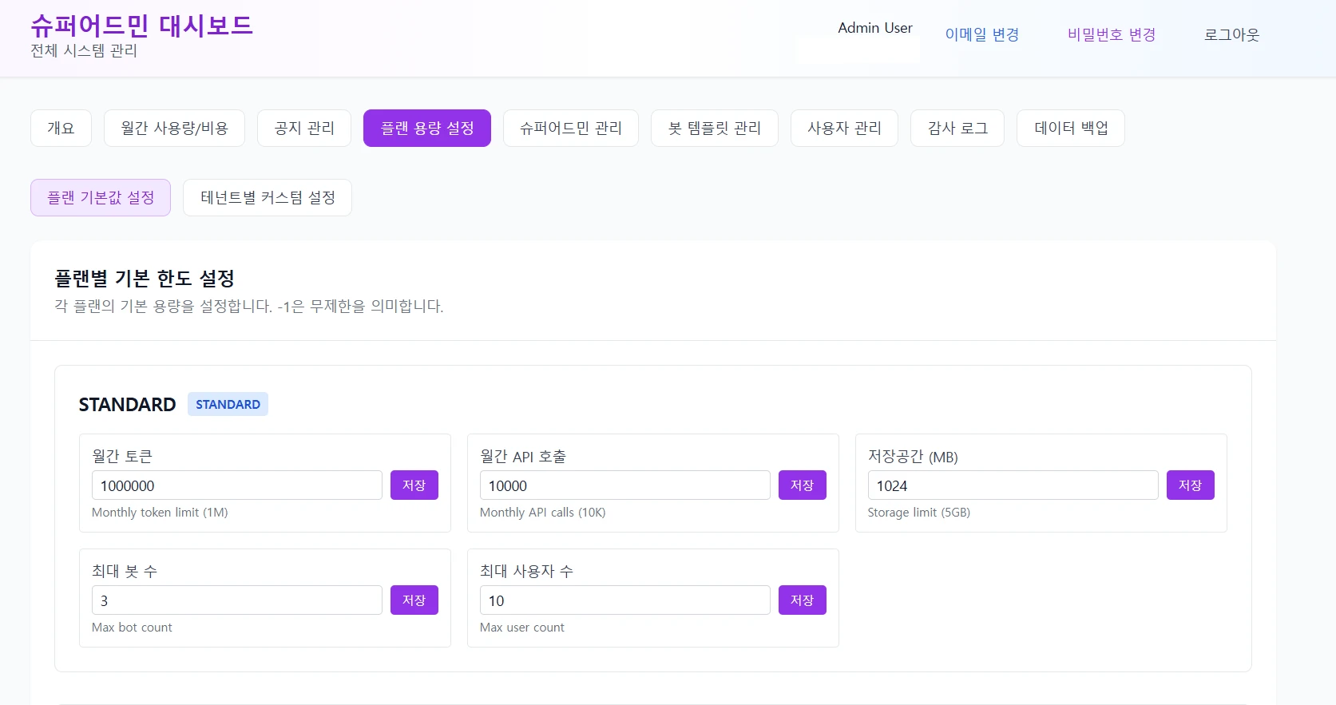Screen dimensions: 1336x705
Task: Open the 개요 tab
Action: (x=61, y=128)
